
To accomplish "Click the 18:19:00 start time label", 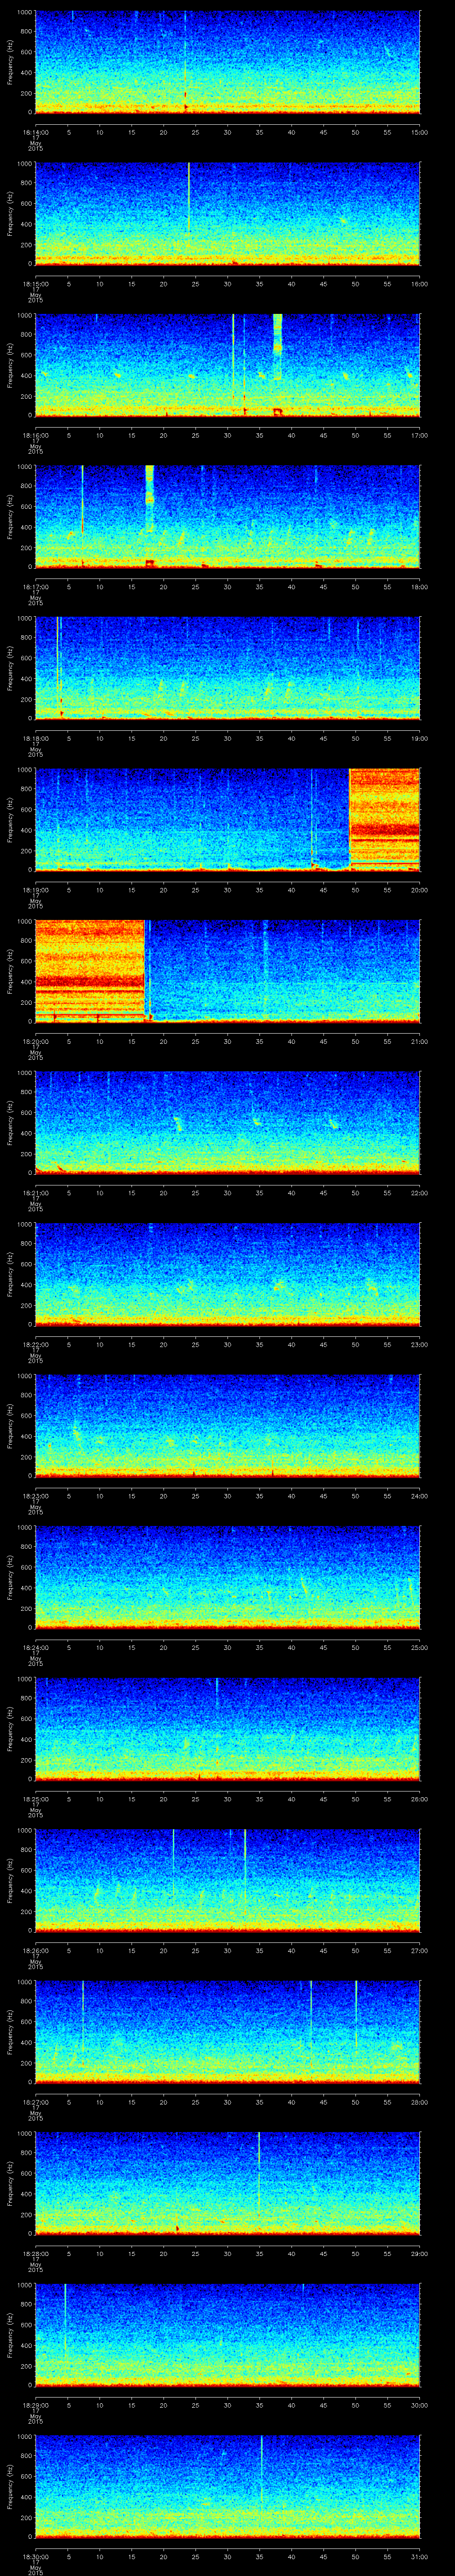I will point(35,890).
